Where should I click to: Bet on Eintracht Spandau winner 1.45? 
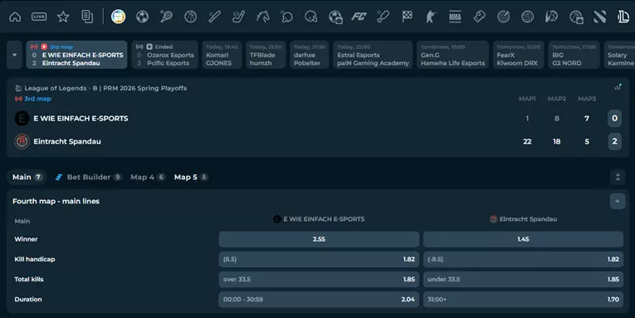523,239
